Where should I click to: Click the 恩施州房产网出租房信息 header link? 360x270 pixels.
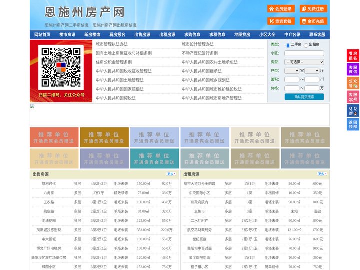[115, 25]
